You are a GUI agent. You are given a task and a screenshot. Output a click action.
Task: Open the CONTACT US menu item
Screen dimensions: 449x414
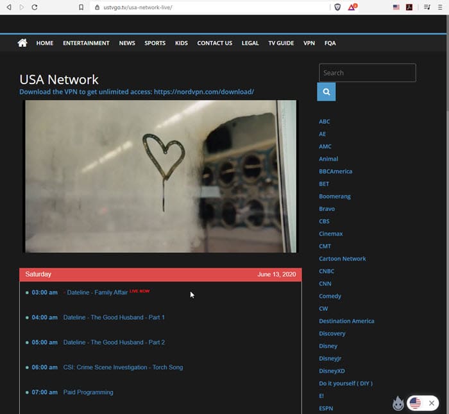coord(215,43)
